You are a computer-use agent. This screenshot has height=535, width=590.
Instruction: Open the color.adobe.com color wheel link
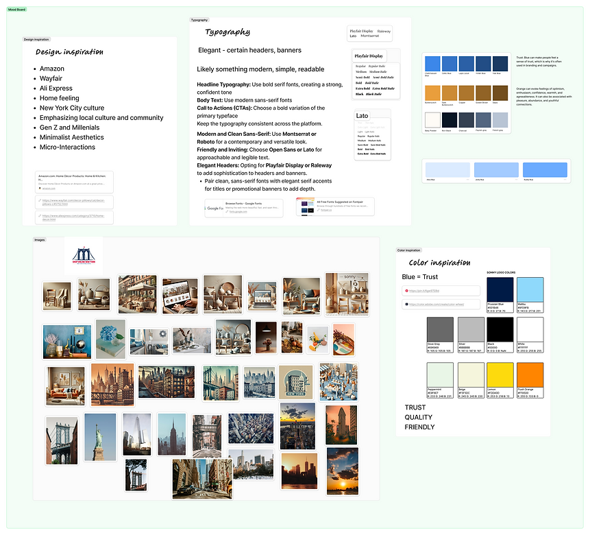pyautogui.click(x=441, y=304)
